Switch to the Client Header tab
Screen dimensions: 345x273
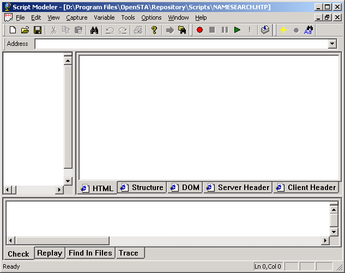click(306, 187)
